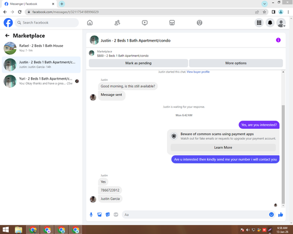Choose a sticker icon
The height and width of the screenshot is (234, 293).
108,215
